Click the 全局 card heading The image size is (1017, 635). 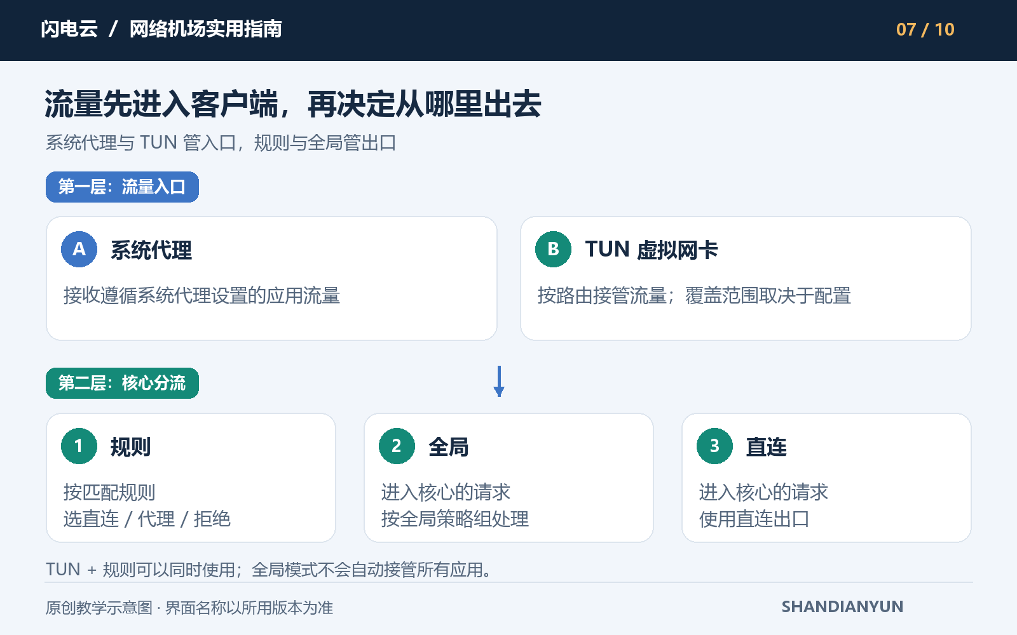[449, 447]
